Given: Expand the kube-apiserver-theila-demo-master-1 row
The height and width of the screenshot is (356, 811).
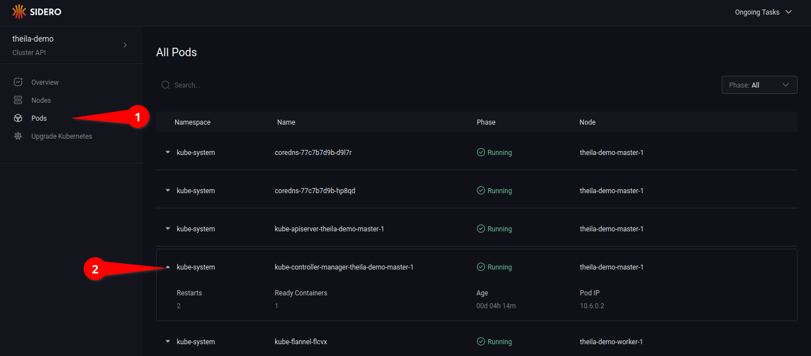Looking at the screenshot, I should click(x=167, y=229).
